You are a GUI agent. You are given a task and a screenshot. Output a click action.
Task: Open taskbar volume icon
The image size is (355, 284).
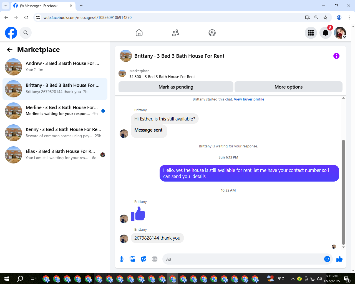coord(319,278)
